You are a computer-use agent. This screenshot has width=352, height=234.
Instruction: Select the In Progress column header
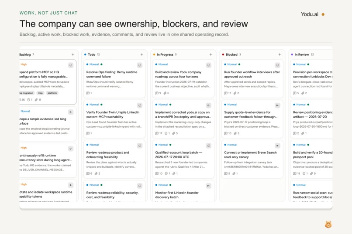[x=165, y=54]
